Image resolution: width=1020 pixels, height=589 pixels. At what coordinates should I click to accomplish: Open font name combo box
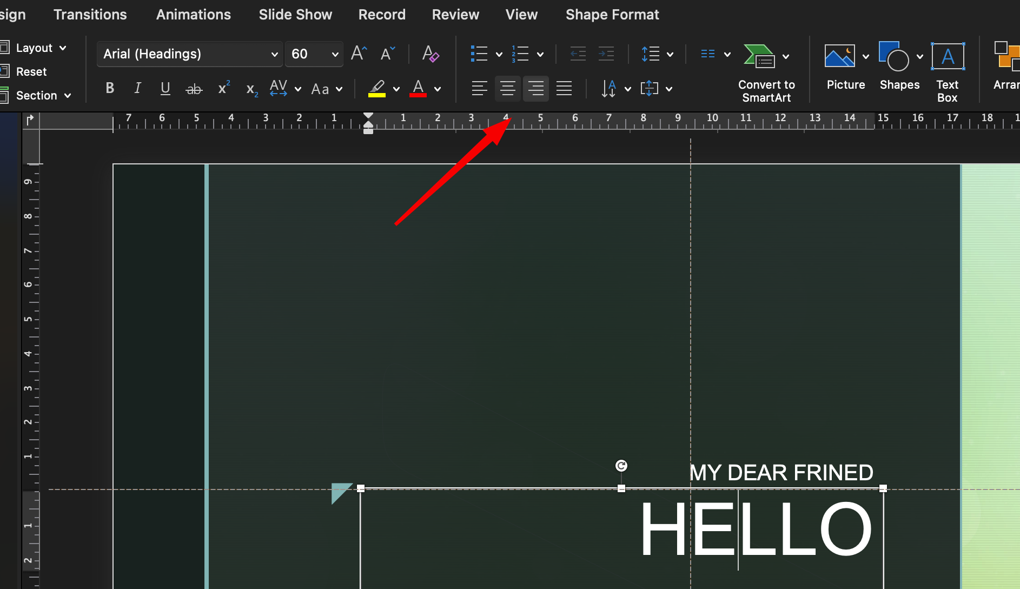click(190, 54)
